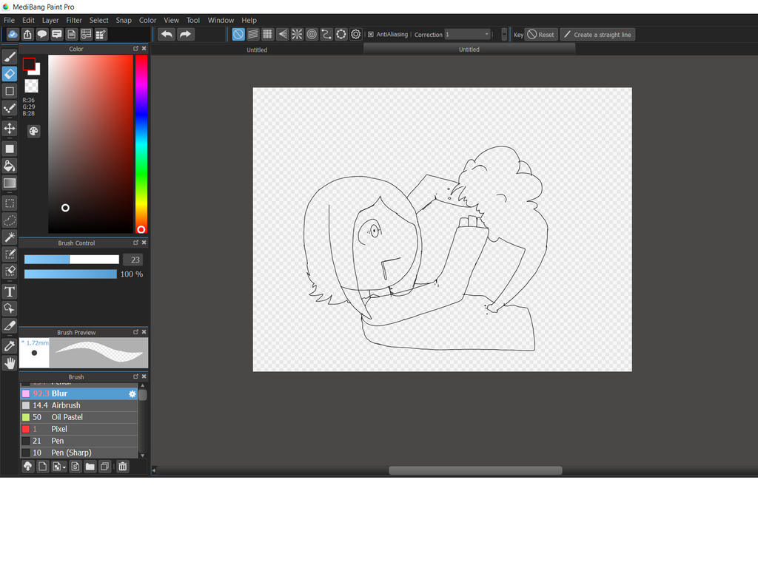Select the Eraser tool
The image size is (758, 568).
tap(10, 73)
